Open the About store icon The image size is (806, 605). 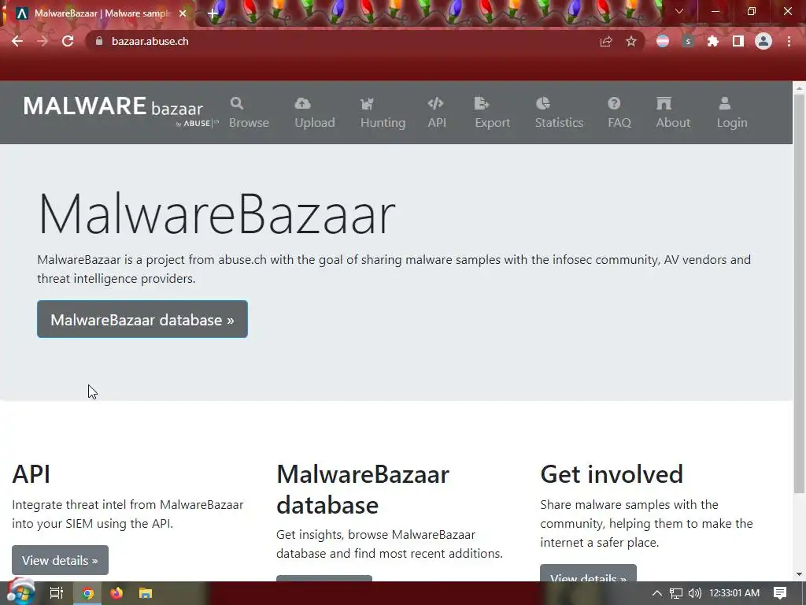tap(664, 103)
